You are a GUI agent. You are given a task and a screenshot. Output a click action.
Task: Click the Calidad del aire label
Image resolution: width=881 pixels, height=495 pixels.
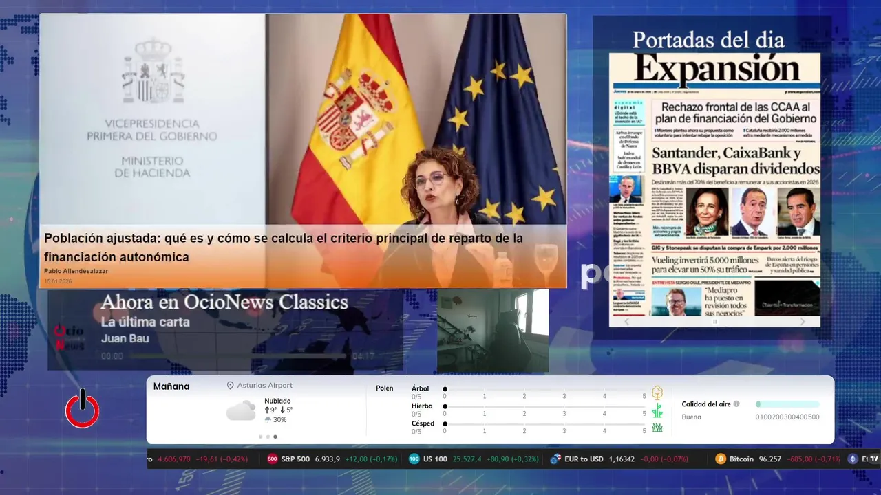pyautogui.click(x=706, y=404)
